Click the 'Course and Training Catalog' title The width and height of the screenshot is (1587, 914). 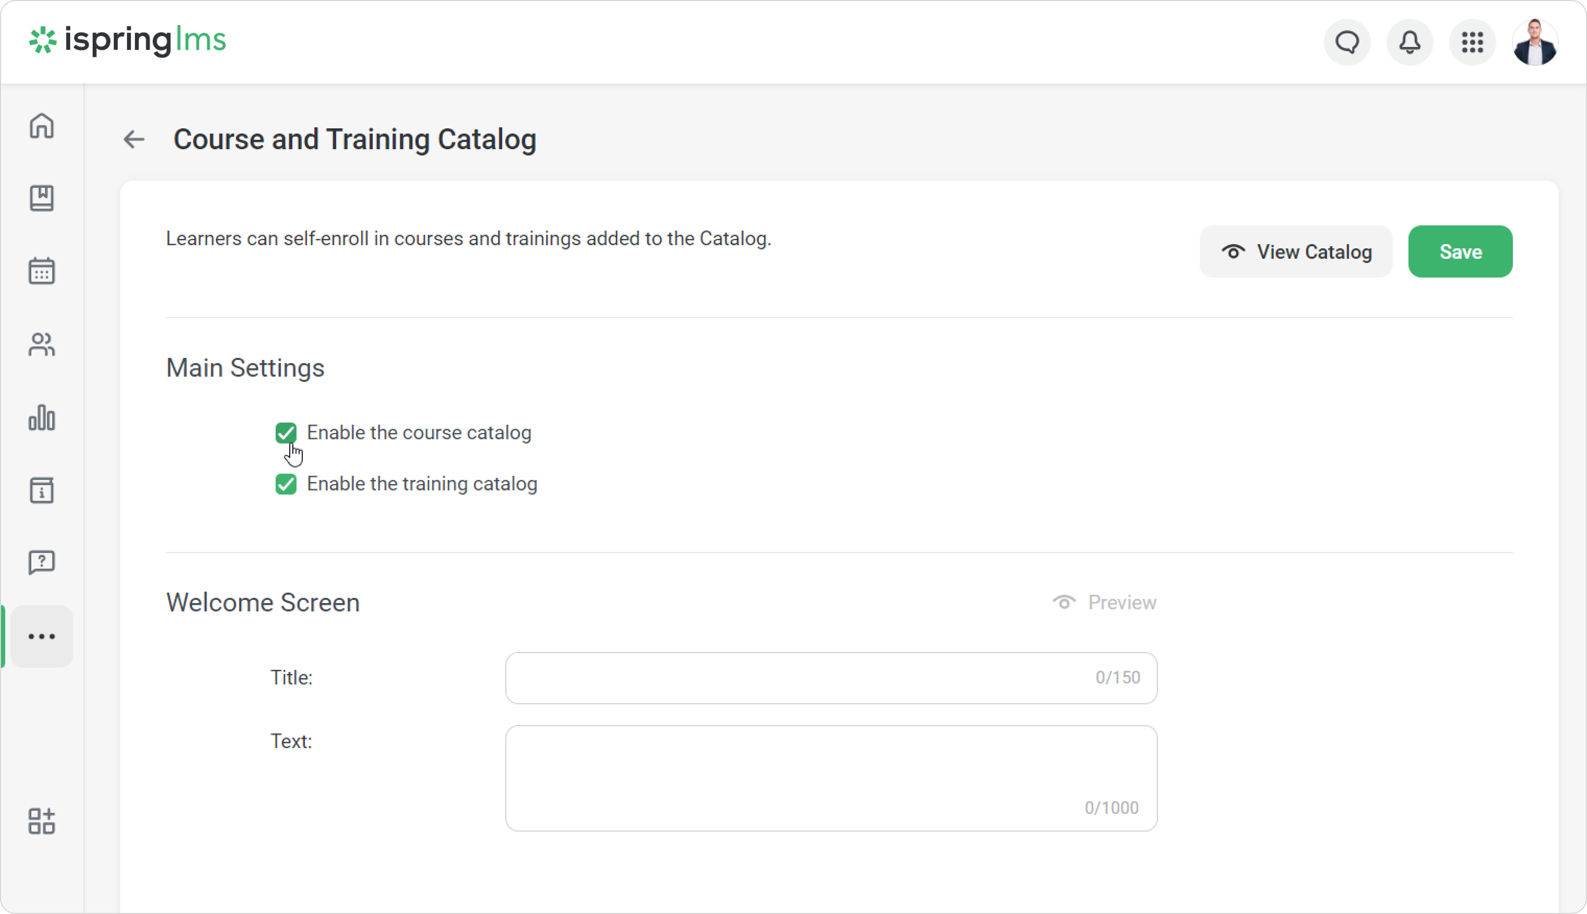click(355, 139)
